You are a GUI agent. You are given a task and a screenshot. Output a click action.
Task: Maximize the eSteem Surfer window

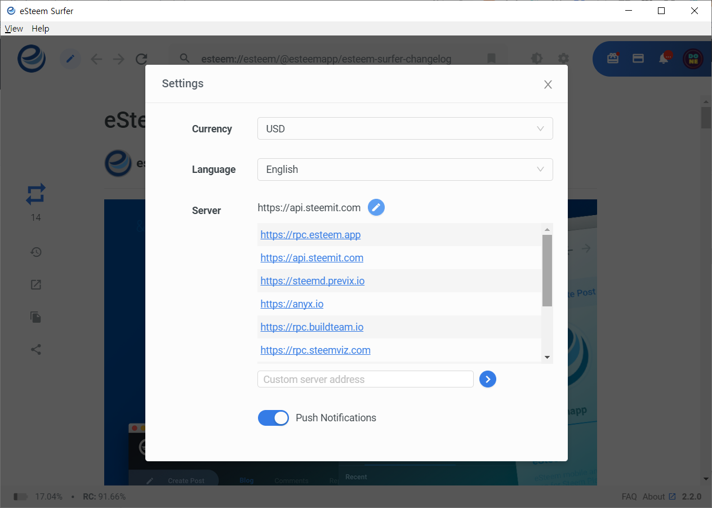point(661,11)
